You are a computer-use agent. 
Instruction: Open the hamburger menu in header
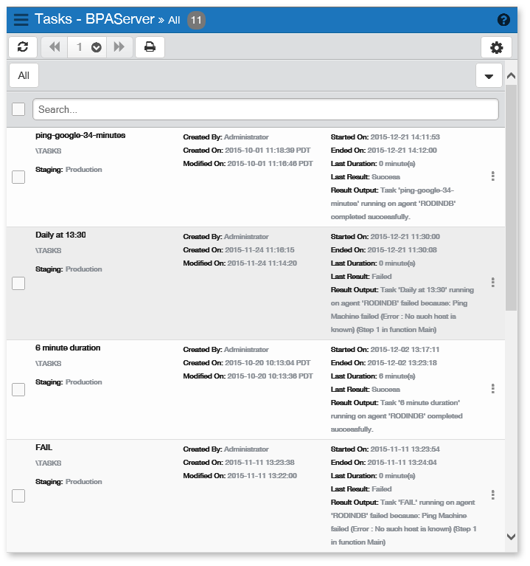(21, 20)
